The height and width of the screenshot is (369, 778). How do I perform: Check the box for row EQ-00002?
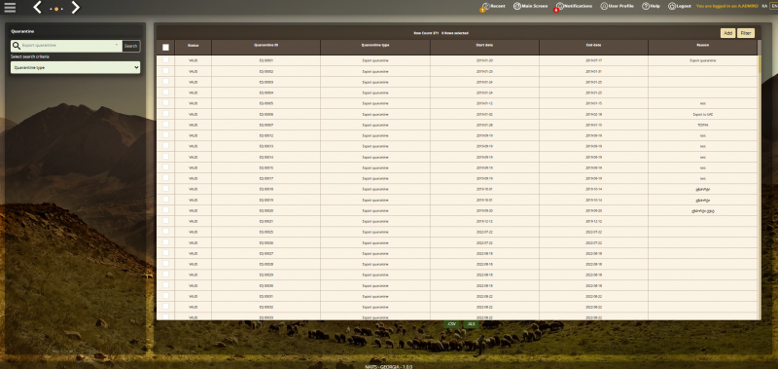click(165, 71)
